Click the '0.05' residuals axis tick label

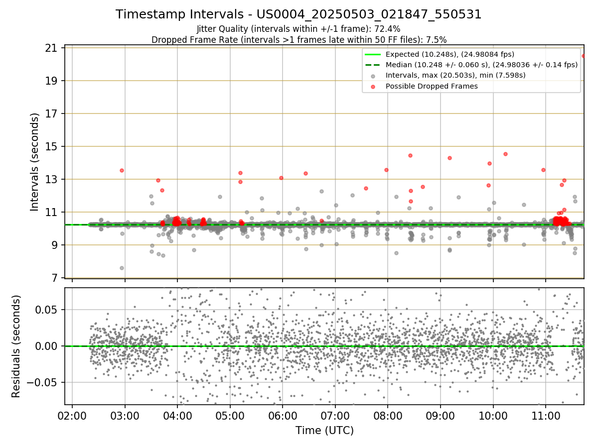(47, 310)
